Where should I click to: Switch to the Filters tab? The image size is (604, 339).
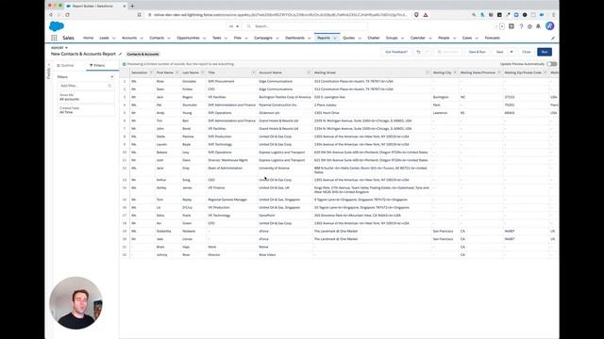point(97,65)
